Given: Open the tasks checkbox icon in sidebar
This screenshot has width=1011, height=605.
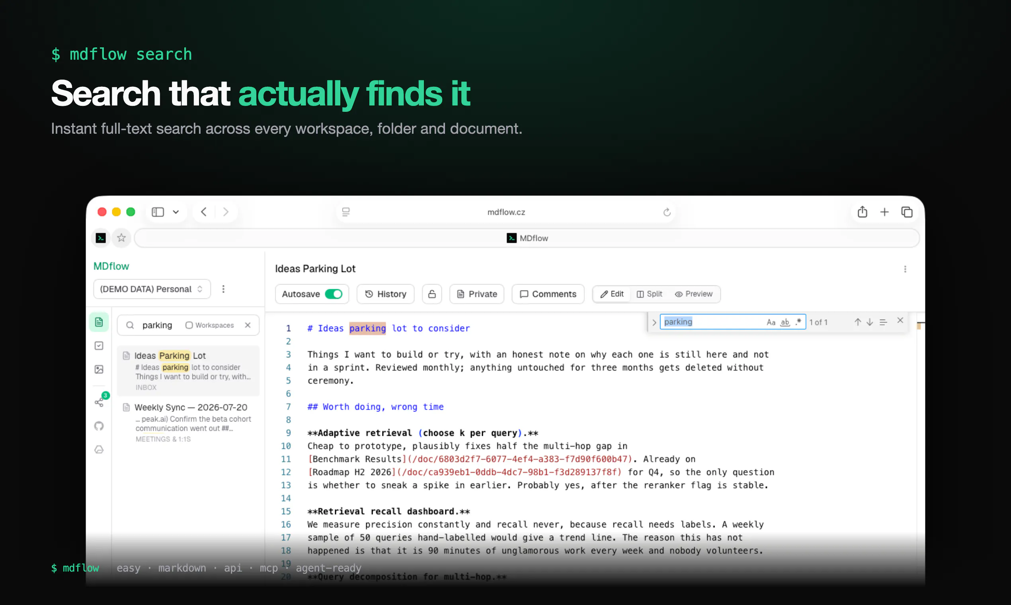Looking at the screenshot, I should click(x=99, y=346).
